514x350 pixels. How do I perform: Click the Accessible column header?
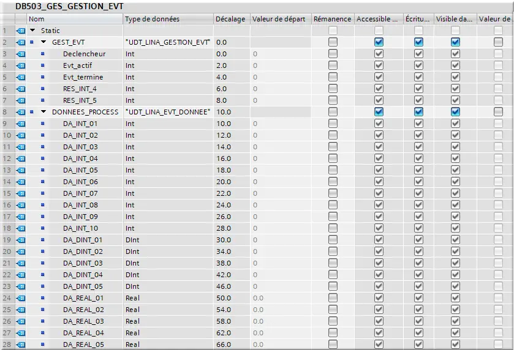(x=379, y=19)
